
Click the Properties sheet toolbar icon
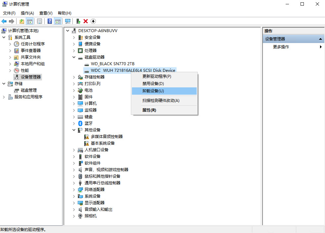pos(39,21)
